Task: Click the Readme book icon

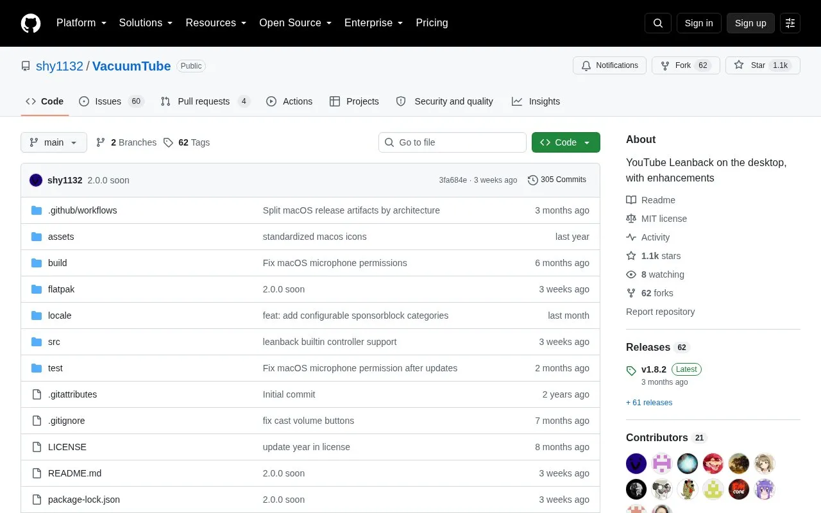Action: [631, 200]
